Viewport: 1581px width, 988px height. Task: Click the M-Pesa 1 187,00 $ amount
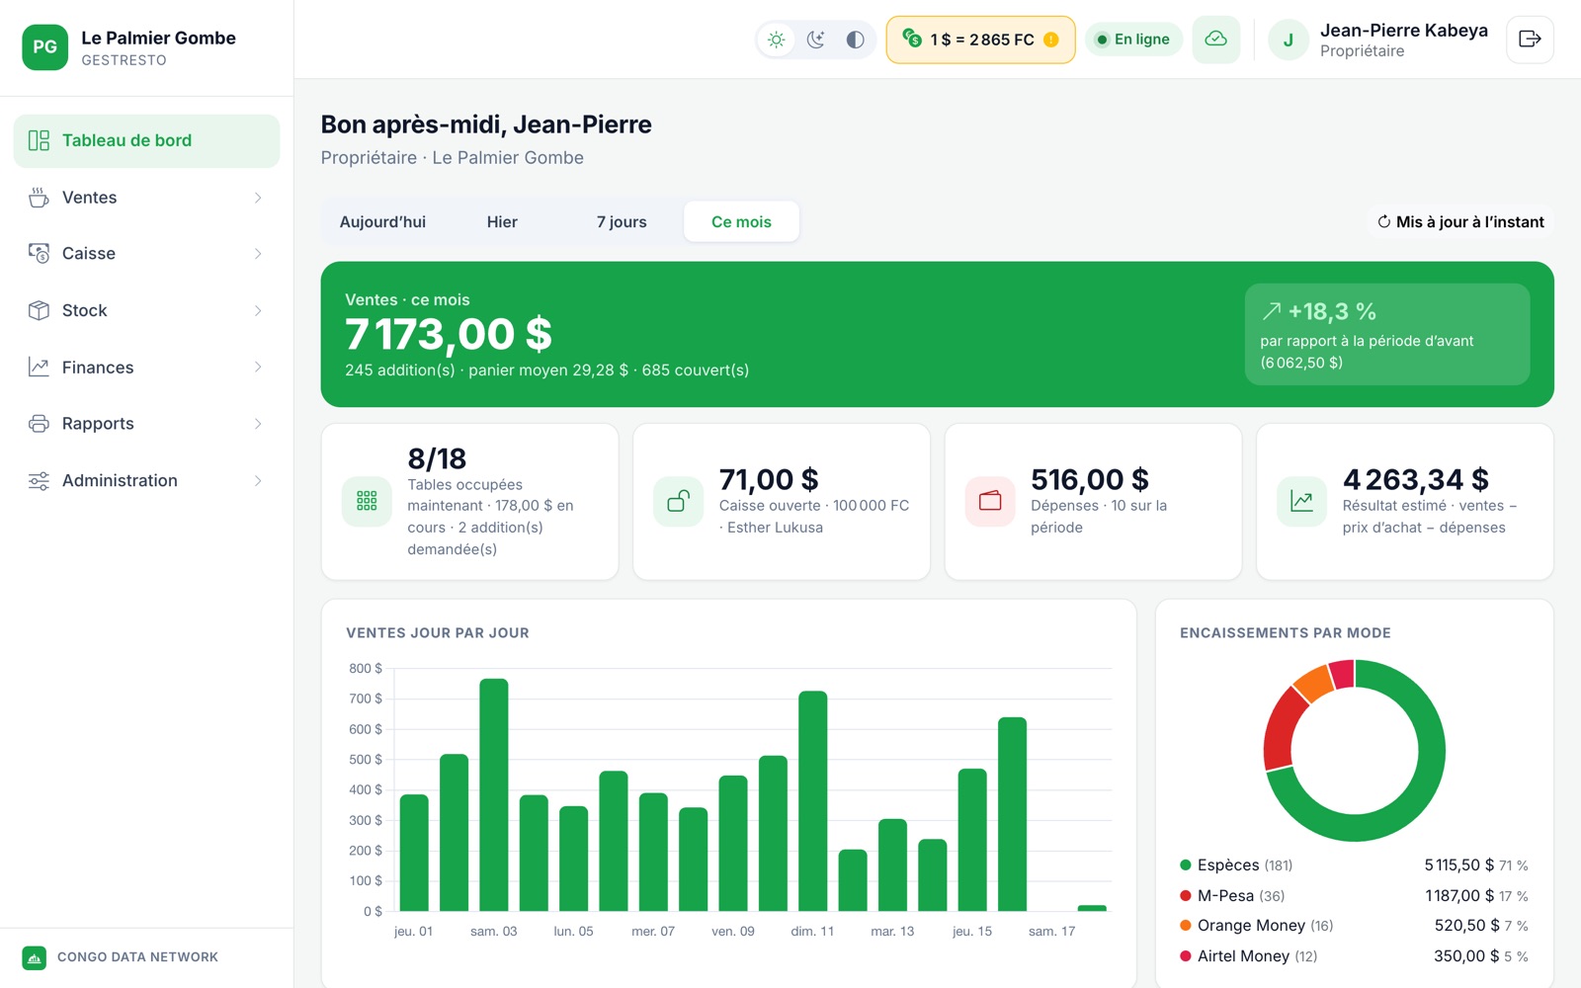[x=1459, y=896]
